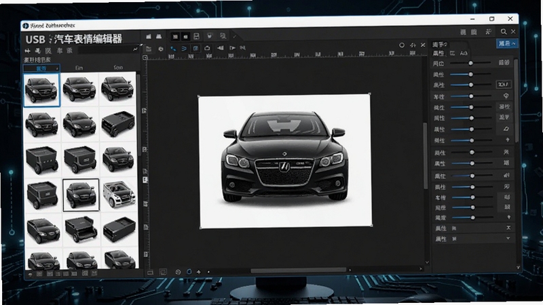The height and width of the screenshot is (305, 543).
Task: Click the slider beside the eraser icon
Action: [x=471, y=129]
